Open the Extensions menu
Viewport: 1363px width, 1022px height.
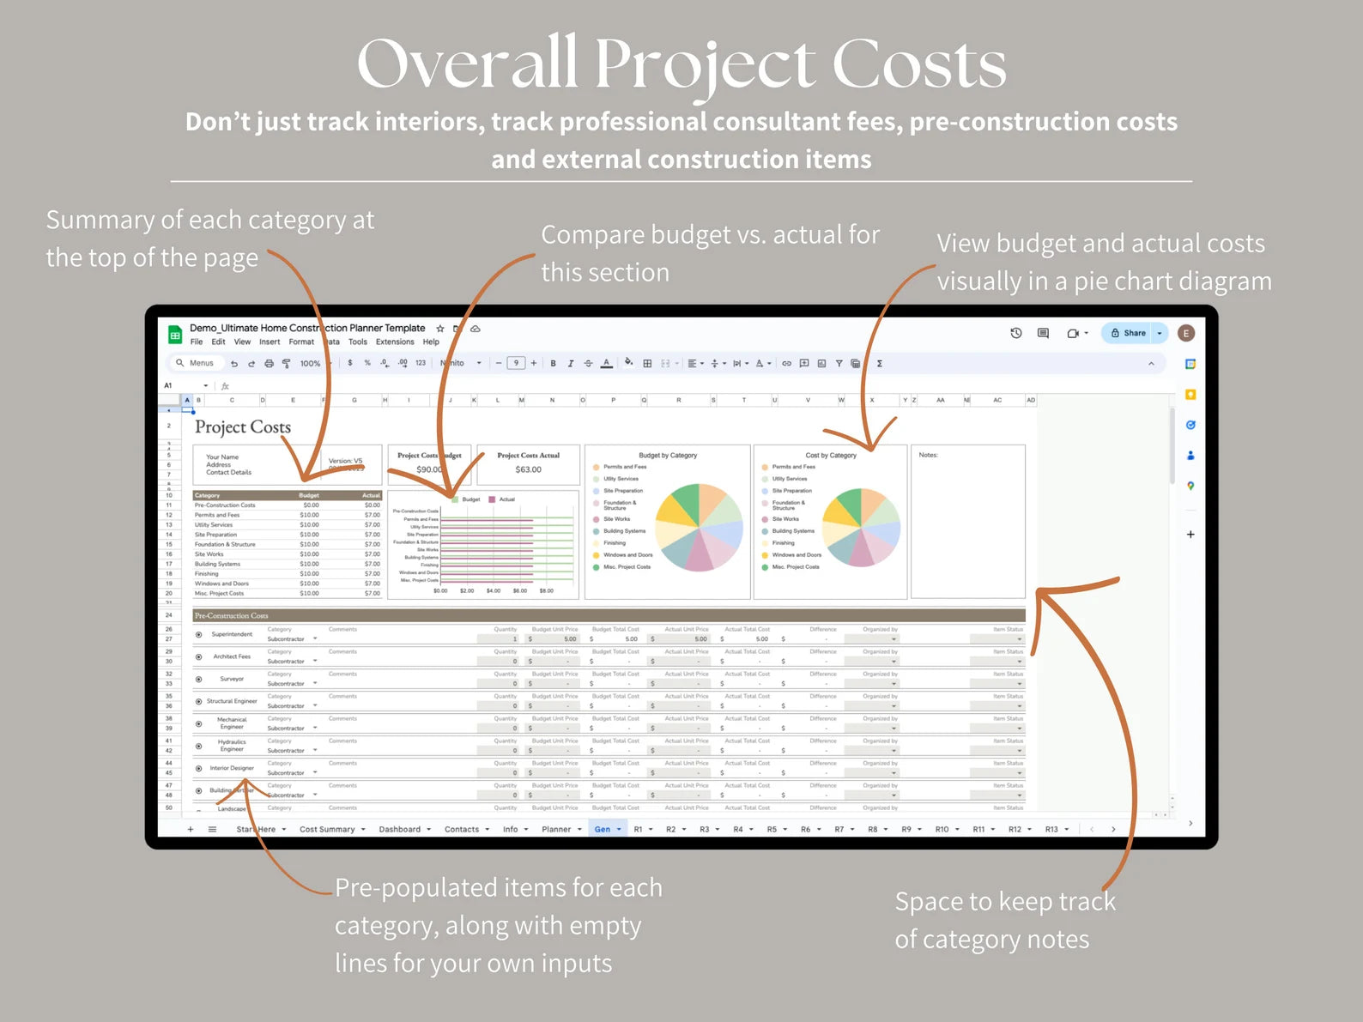click(395, 342)
